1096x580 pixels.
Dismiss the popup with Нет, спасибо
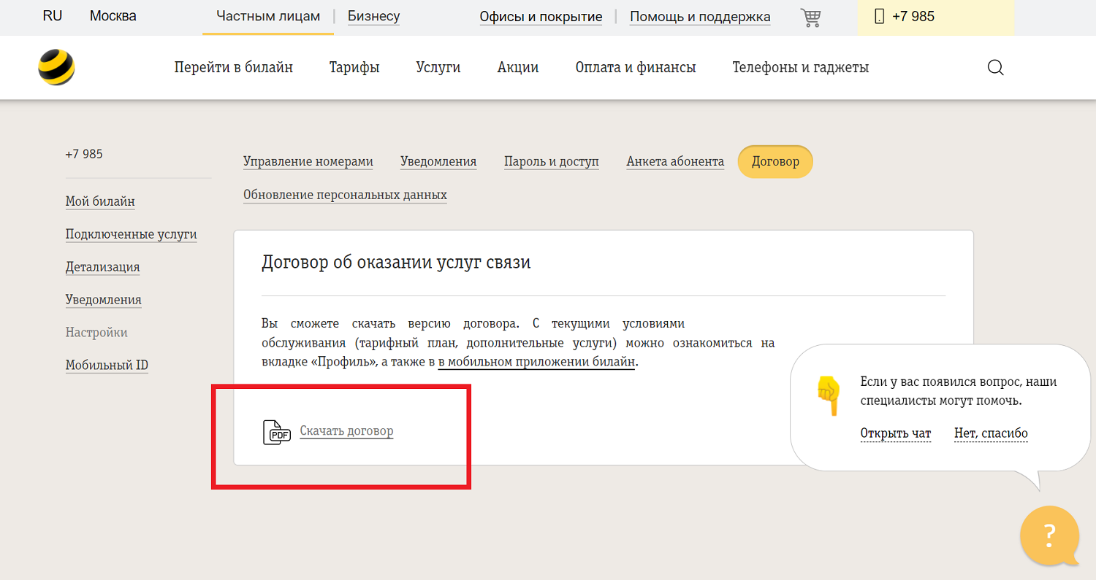pos(992,434)
